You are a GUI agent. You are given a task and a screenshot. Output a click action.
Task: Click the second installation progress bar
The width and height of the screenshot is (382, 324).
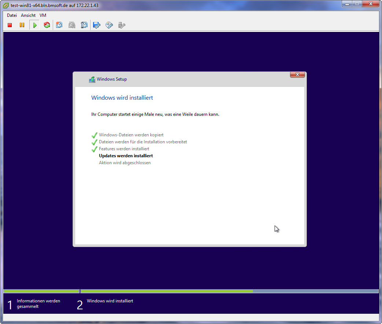pos(229,291)
